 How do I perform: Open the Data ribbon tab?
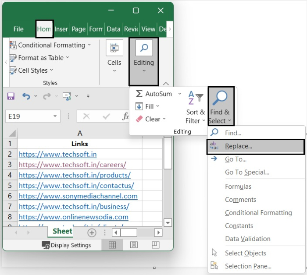(113, 29)
